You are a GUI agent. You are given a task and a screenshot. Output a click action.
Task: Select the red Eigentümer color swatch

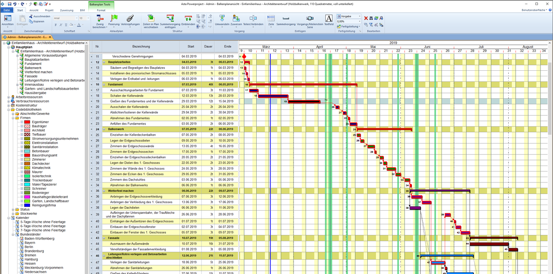coord(27,122)
